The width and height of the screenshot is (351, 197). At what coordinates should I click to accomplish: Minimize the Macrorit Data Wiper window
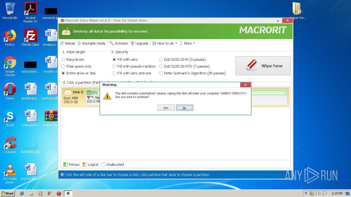tap(278, 20)
